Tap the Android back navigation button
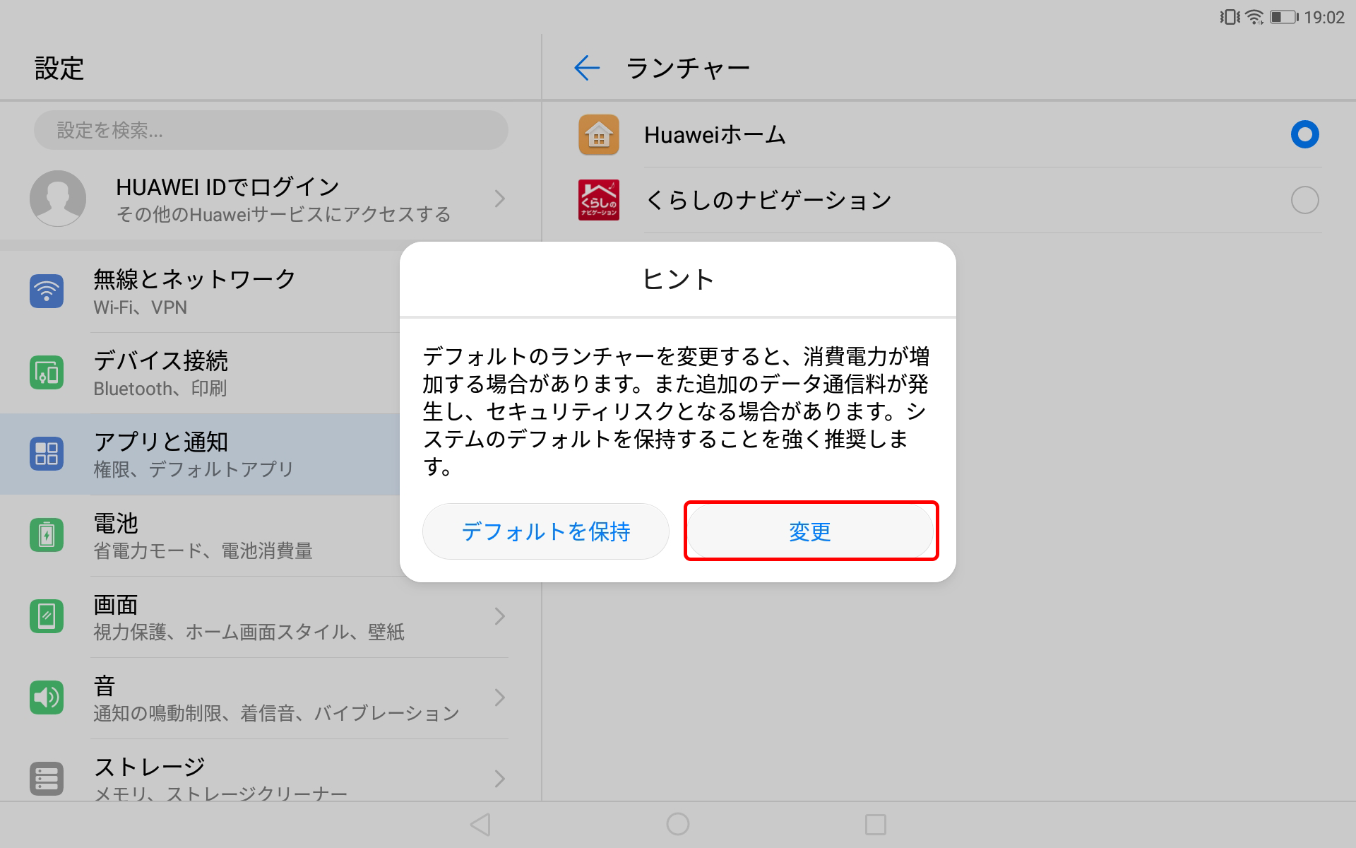 click(x=480, y=824)
